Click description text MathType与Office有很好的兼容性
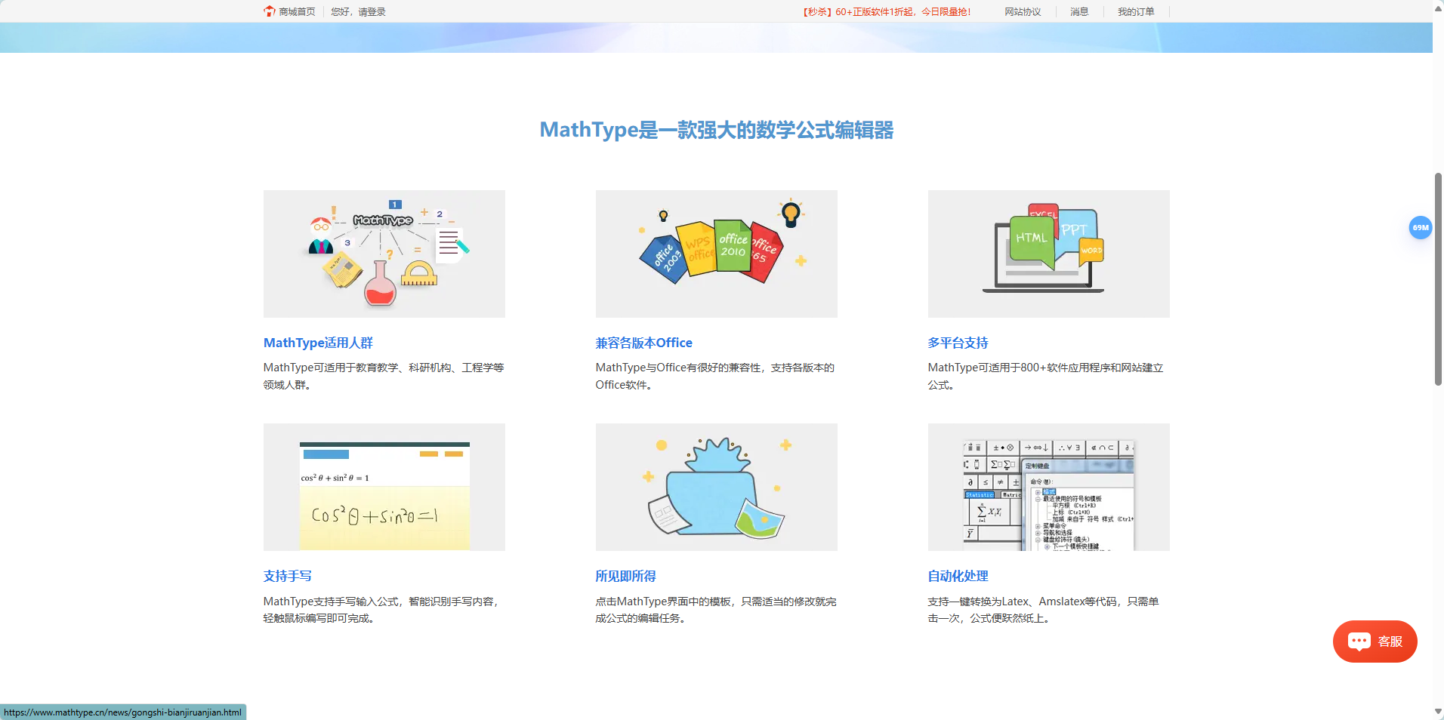 click(x=715, y=376)
